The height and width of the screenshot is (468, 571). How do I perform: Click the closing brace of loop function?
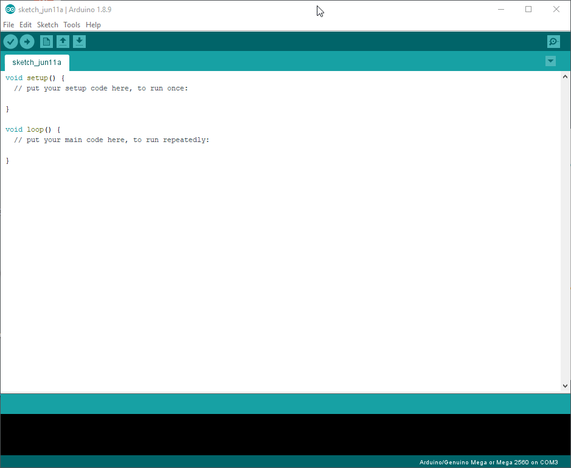click(7, 160)
